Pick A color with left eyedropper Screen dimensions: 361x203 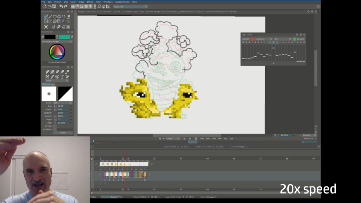pyautogui.click(x=42, y=37)
